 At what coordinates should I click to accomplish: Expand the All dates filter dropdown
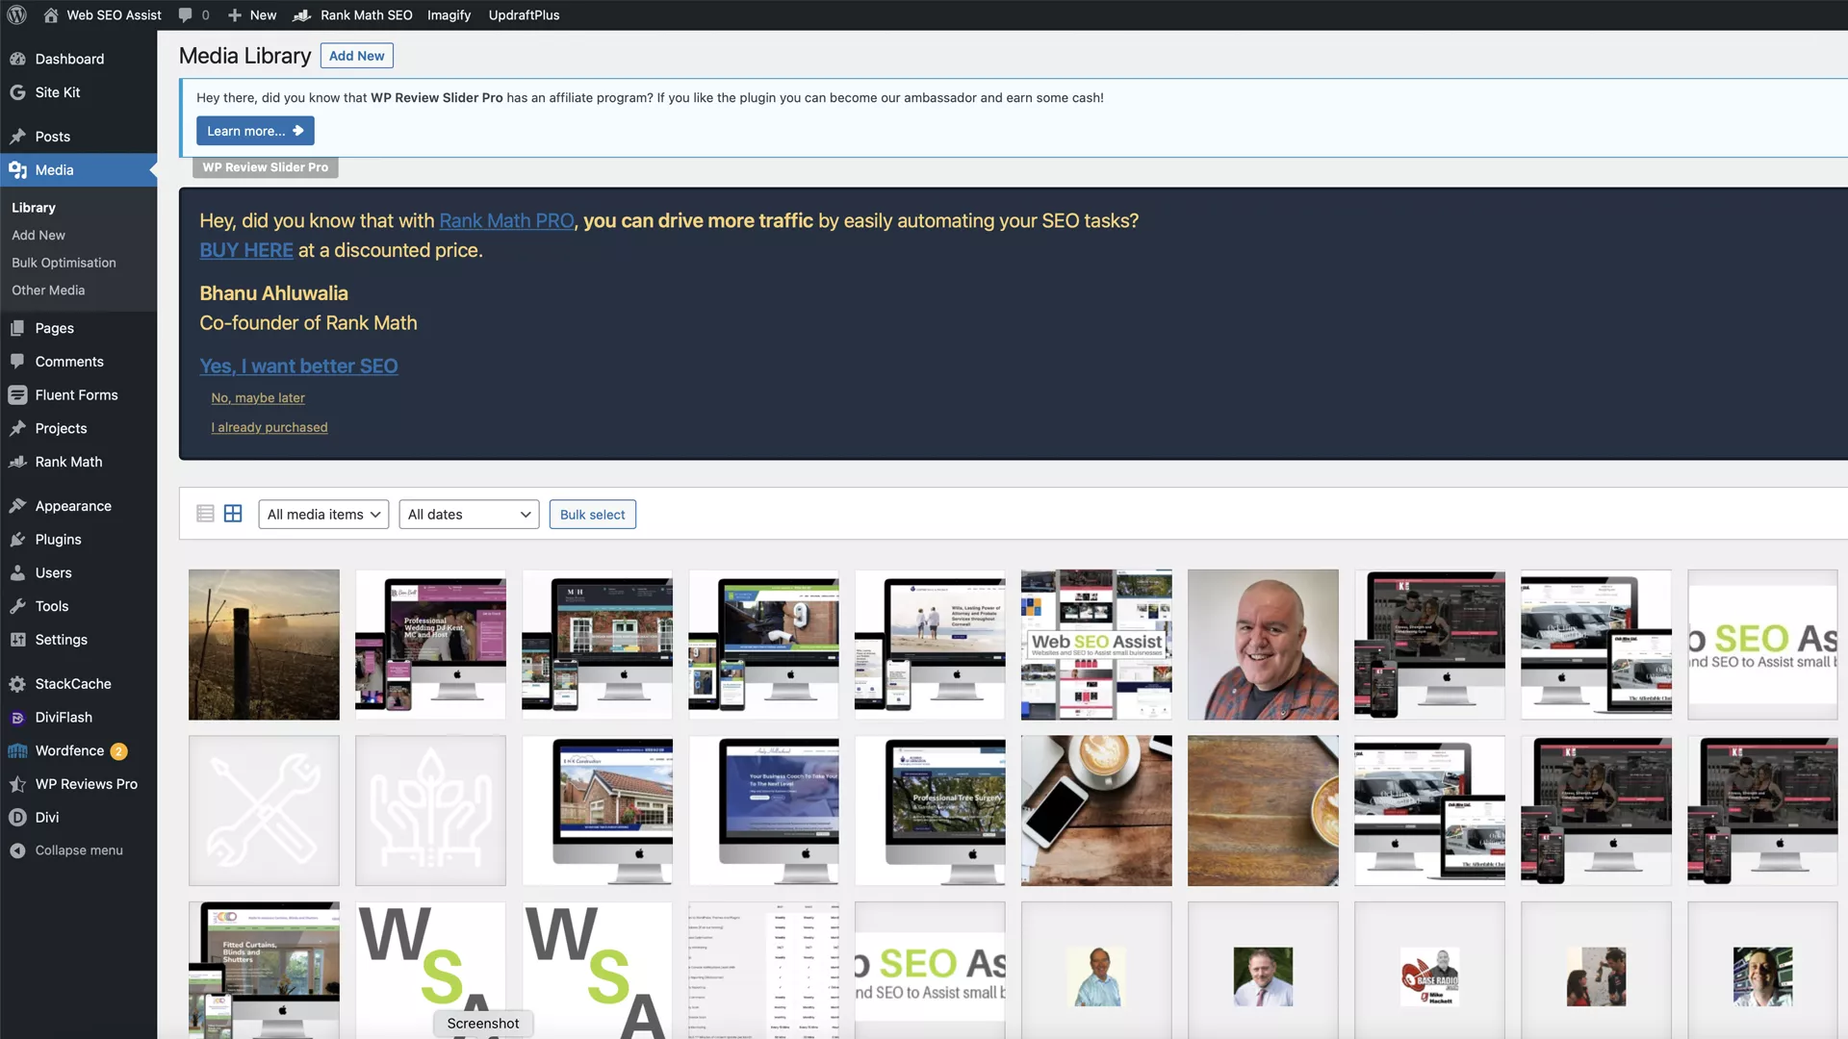[470, 514]
